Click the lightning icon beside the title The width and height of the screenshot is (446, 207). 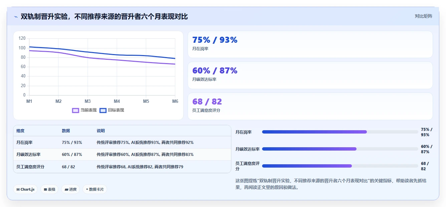pyautogui.click(x=16, y=17)
